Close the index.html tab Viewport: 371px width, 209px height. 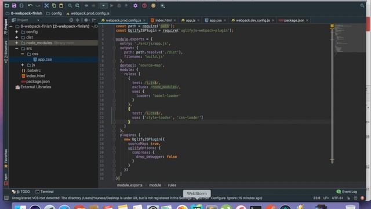[x=175, y=20]
